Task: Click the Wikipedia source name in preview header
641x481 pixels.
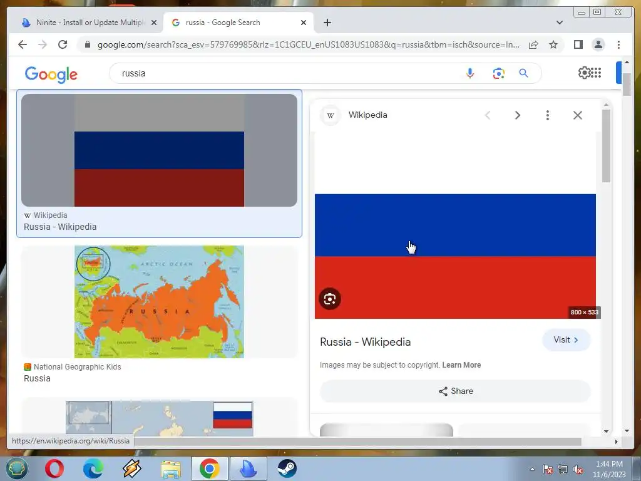Action: point(367,115)
